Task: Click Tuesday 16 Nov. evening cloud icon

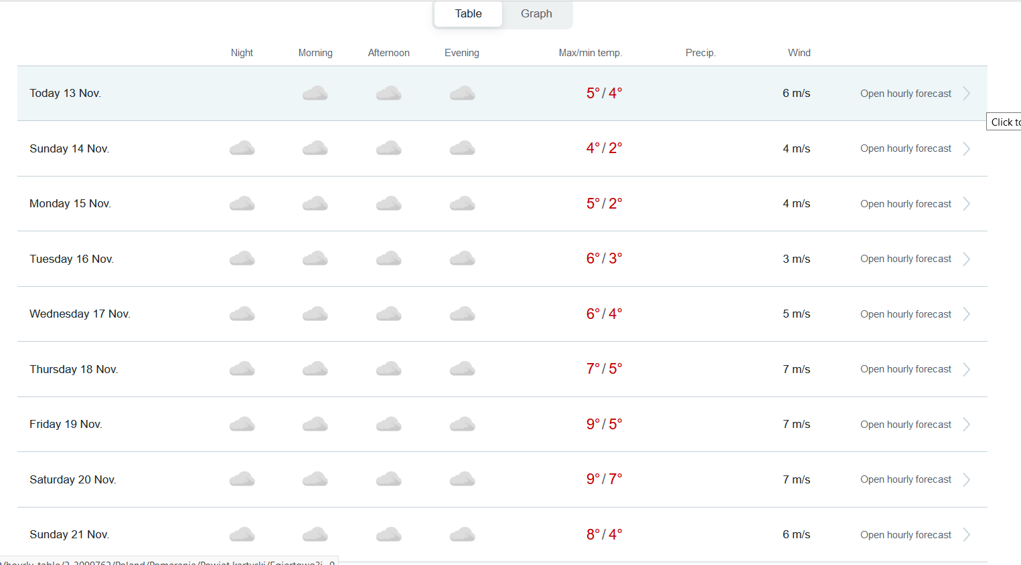Action: [x=462, y=258]
